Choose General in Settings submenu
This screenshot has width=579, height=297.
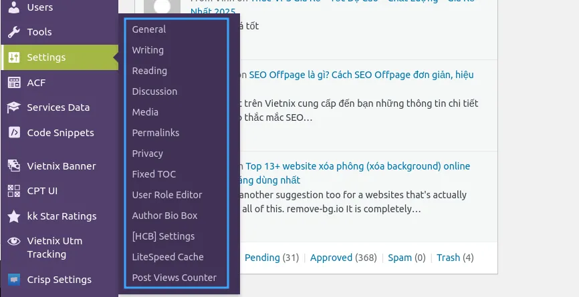(149, 29)
